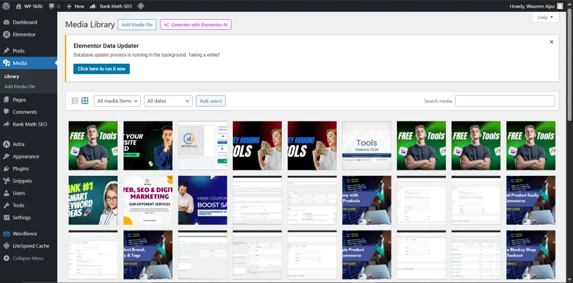Click the user avatar next to Howdy
This screenshot has width=573, height=283.
tap(560, 6)
